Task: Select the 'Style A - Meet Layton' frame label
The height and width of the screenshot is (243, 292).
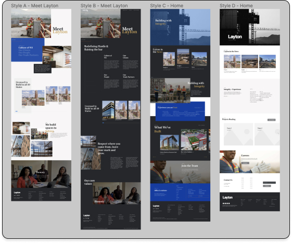Action: coord(35,6)
